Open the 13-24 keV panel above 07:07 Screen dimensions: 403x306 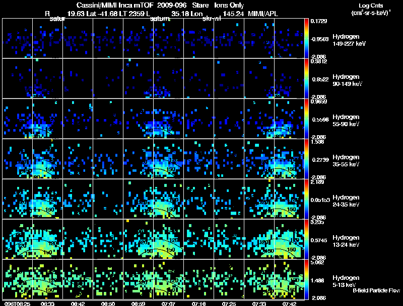tap(168, 239)
